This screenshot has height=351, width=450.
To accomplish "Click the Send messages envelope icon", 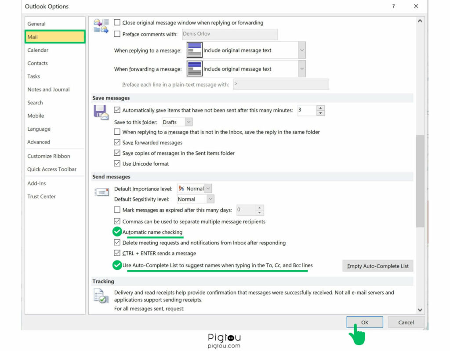I will 102,192.
